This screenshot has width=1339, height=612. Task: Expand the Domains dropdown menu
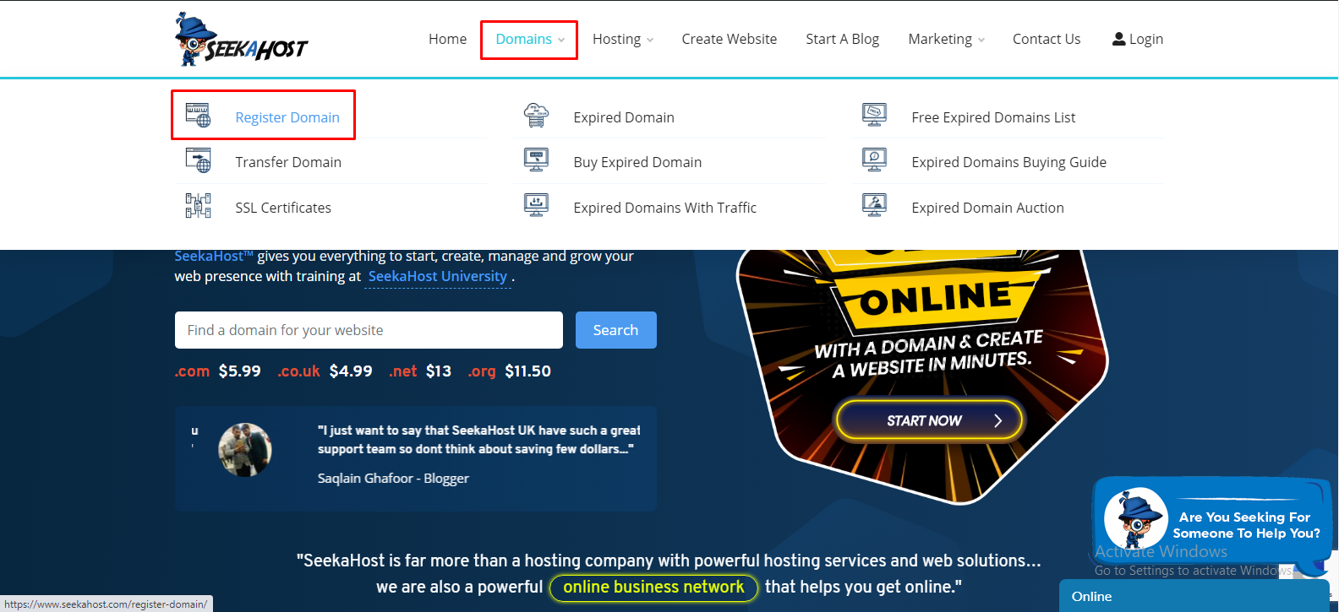(x=530, y=39)
